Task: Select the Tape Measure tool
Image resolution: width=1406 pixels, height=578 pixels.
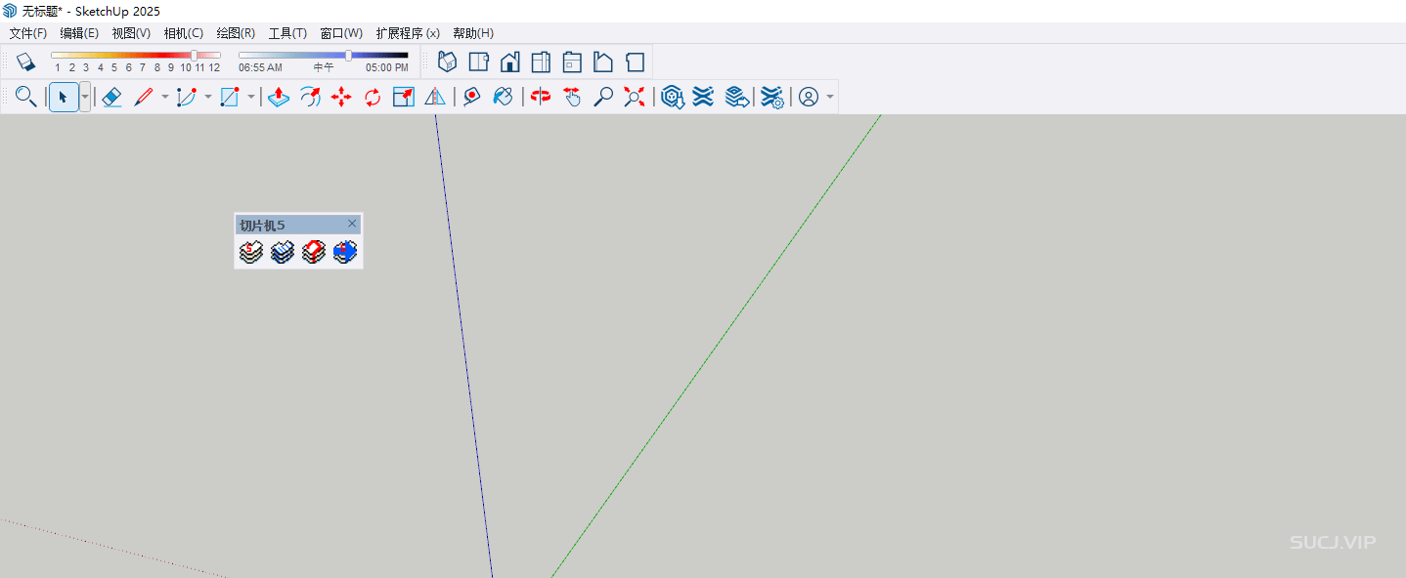Action: coord(472,97)
